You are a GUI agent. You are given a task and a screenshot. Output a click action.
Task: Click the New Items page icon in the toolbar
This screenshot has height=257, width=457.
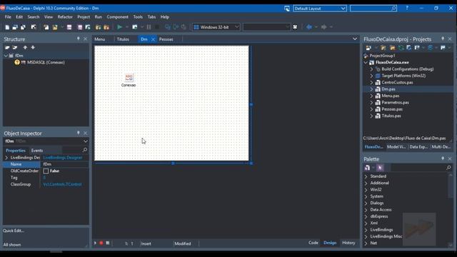point(7,27)
